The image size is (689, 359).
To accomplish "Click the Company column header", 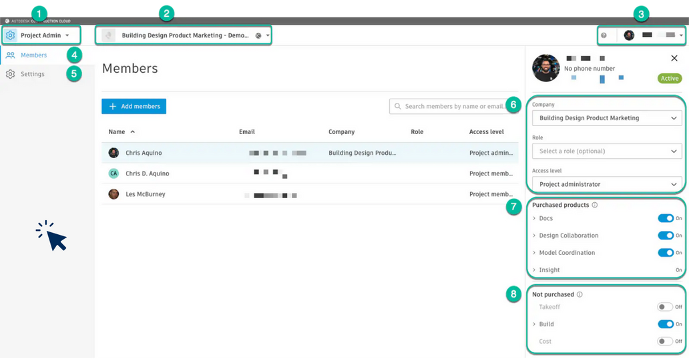I will tap(341, 132).
